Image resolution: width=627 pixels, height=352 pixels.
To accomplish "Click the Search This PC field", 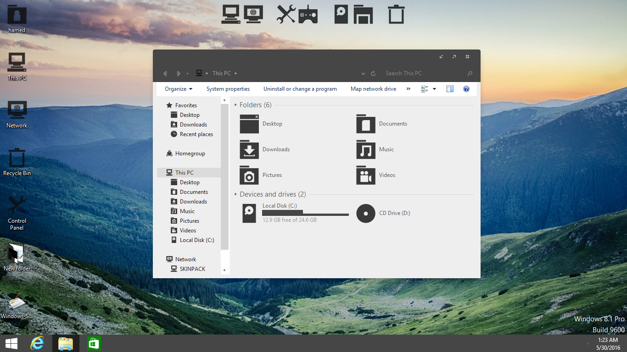I will click(422, 73).
